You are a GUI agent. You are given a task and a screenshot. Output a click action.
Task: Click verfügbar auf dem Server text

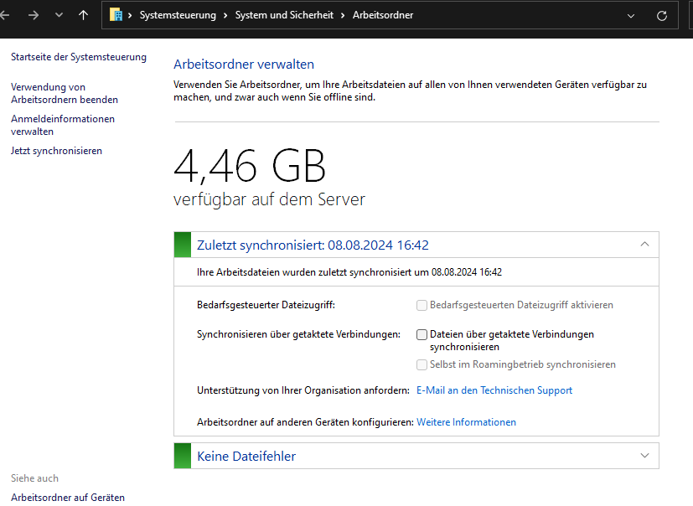tap(269, 199)
